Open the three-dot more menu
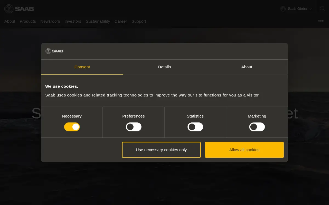This screenshot has height=205, width=329. coord(321,21)
